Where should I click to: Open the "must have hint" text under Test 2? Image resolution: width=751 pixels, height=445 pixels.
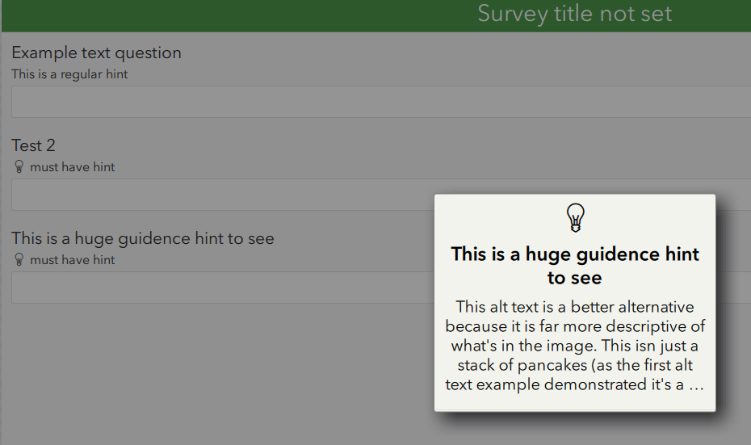coord(73,167)
